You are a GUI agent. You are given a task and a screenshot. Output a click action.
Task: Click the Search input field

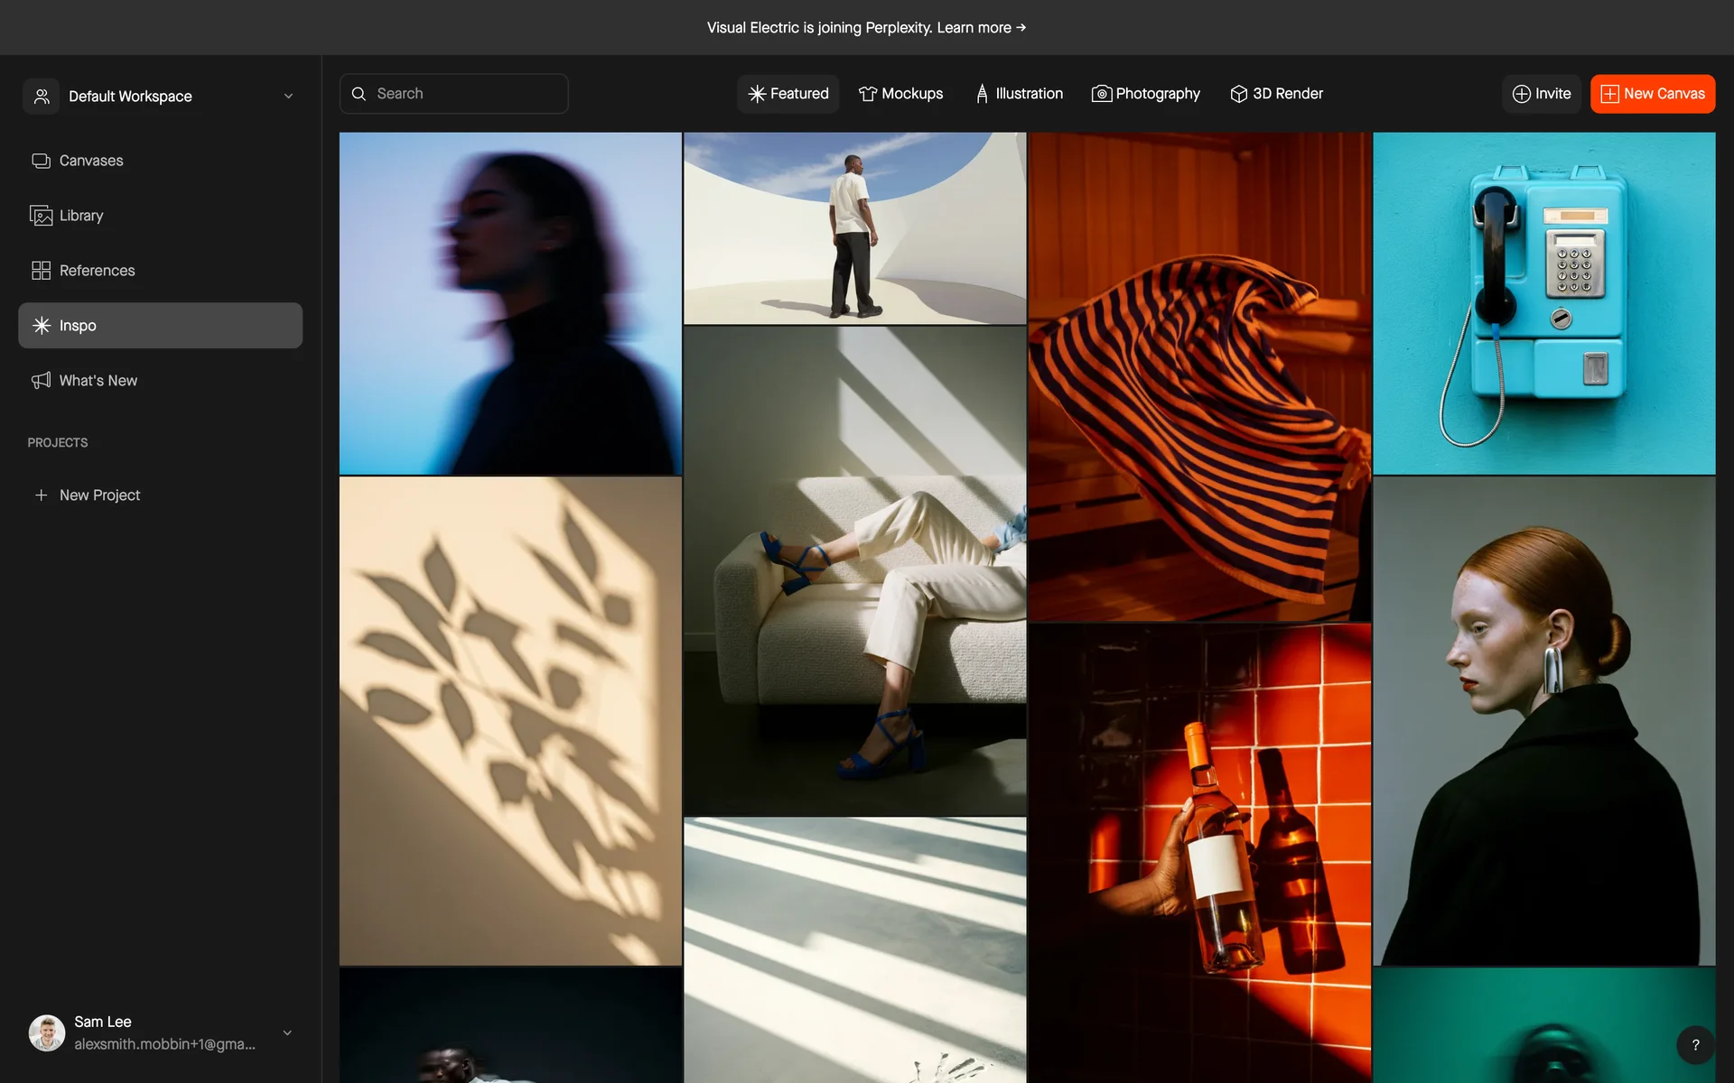click(453, 94)
